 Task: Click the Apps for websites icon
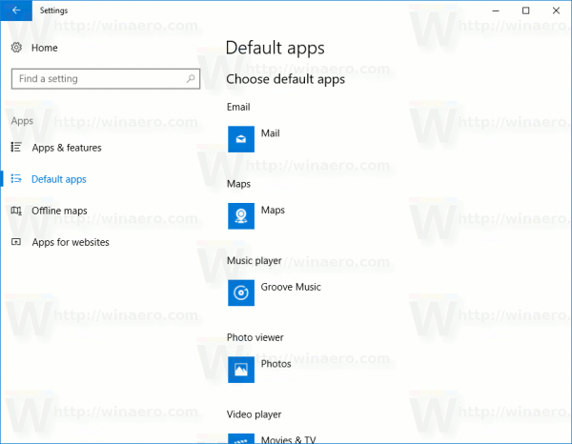[16, 242]
